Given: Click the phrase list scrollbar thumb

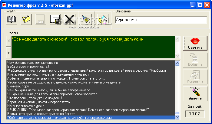Looking at the screenshot, I should point(177,113).
